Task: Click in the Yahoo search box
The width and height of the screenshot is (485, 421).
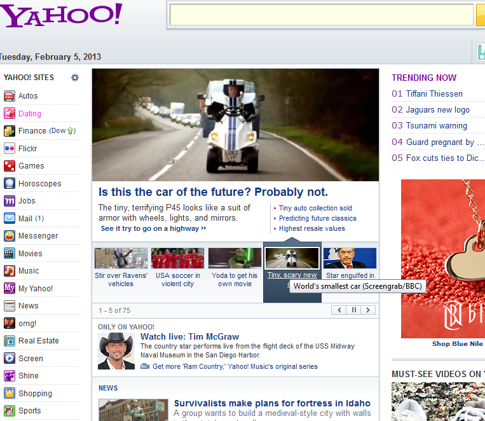Action: [322, 15]
